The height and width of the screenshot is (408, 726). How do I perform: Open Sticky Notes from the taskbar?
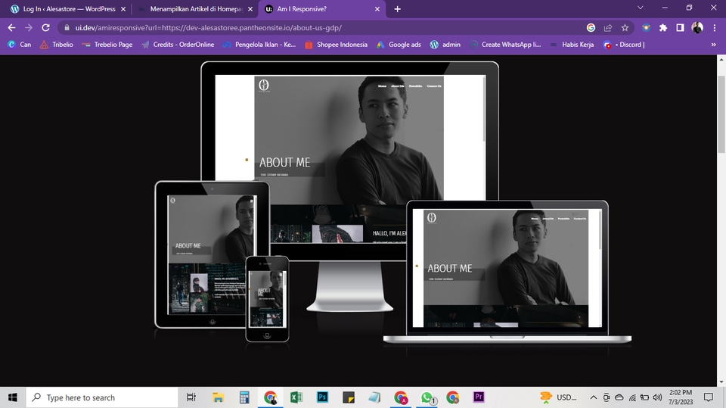click(x=349, y=397)
